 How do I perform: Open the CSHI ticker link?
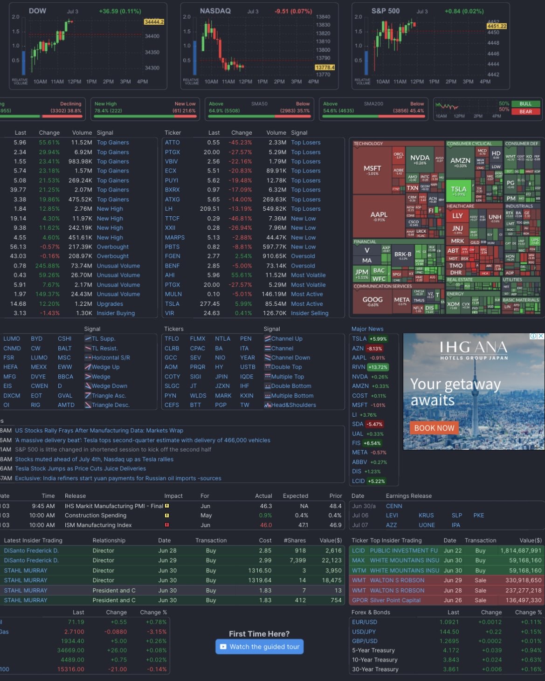pyautogui.click(x=64, y=339)
